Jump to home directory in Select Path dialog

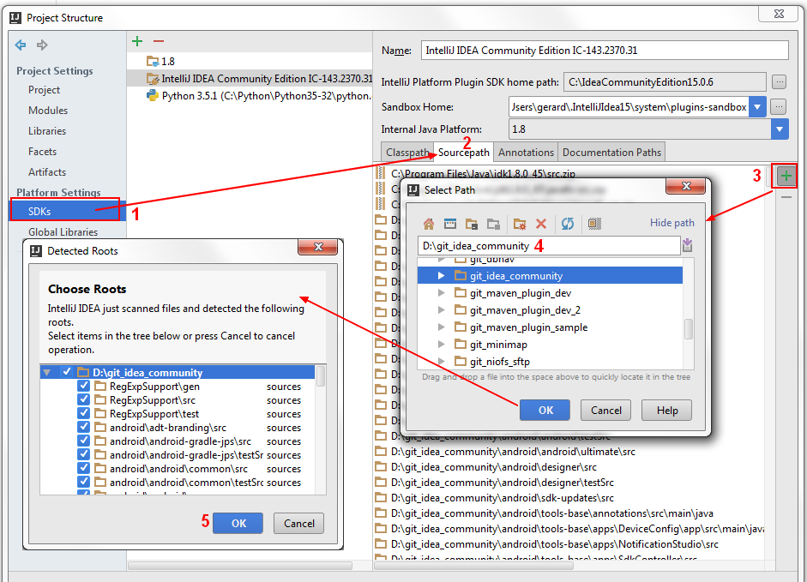[429, 223]
